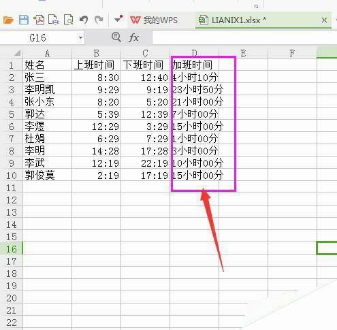Select overtime cell 21小时00分
Image resolution: width=337 pixels, height=330 pixels.
[194, 102]
